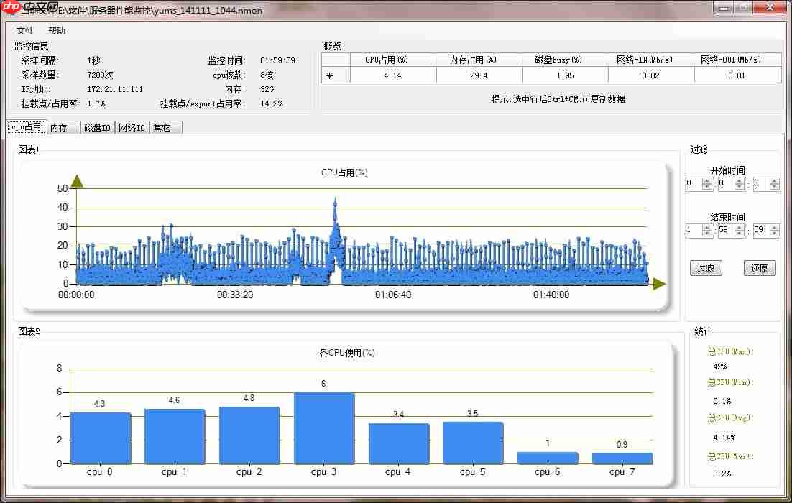Increment the end minutes spinner arrow

point(740,227)
